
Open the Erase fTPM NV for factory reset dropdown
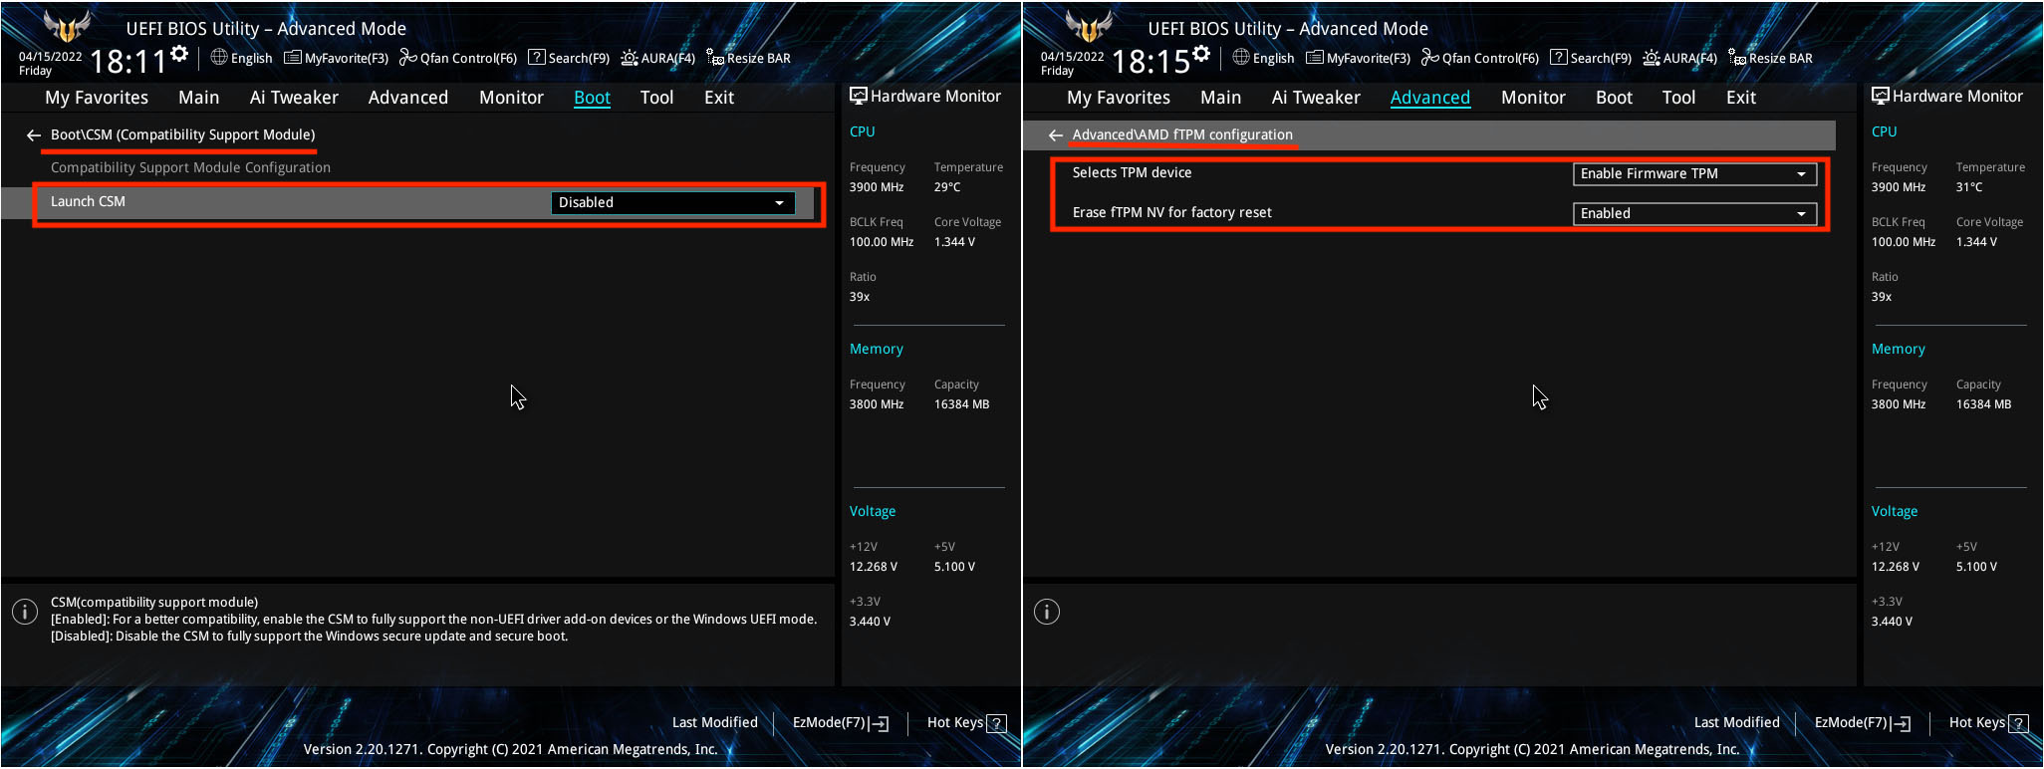(x=1694, y=213)
